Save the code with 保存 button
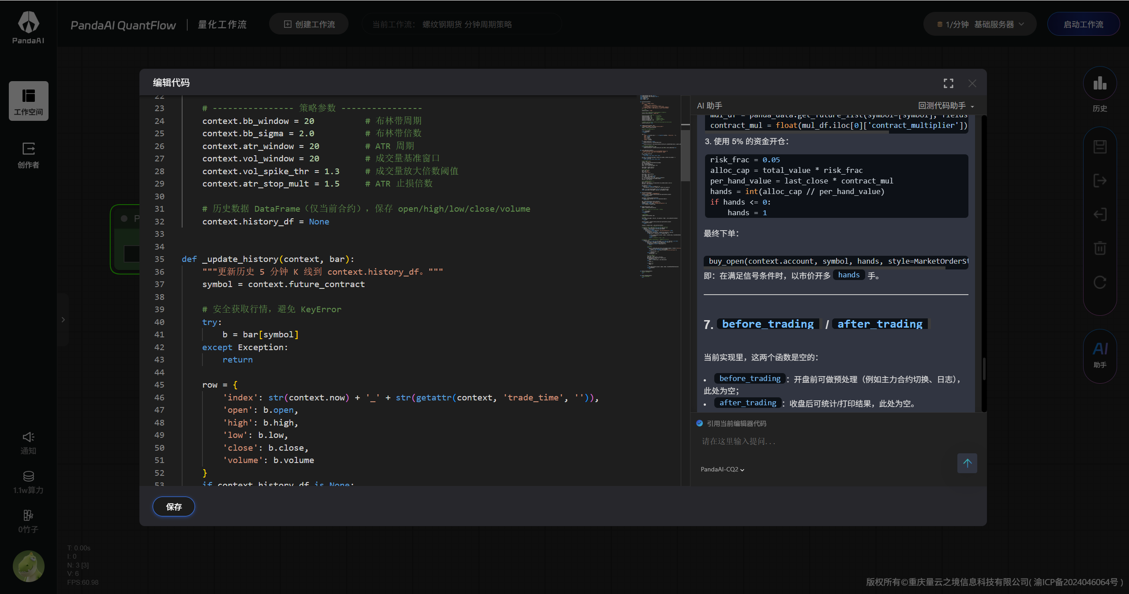The height and width of the screenshot is (594, 1129). pos(173,507)
